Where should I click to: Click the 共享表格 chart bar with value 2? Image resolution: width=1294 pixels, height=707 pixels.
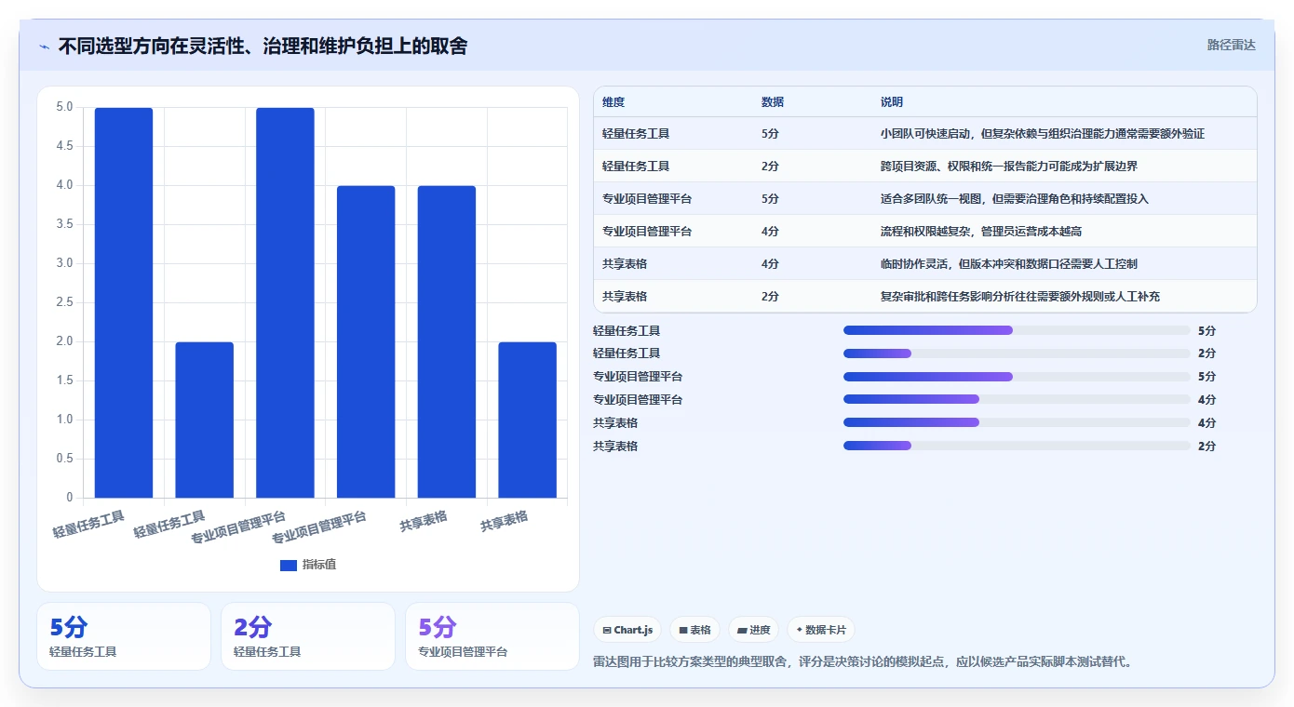coord(527,420)
